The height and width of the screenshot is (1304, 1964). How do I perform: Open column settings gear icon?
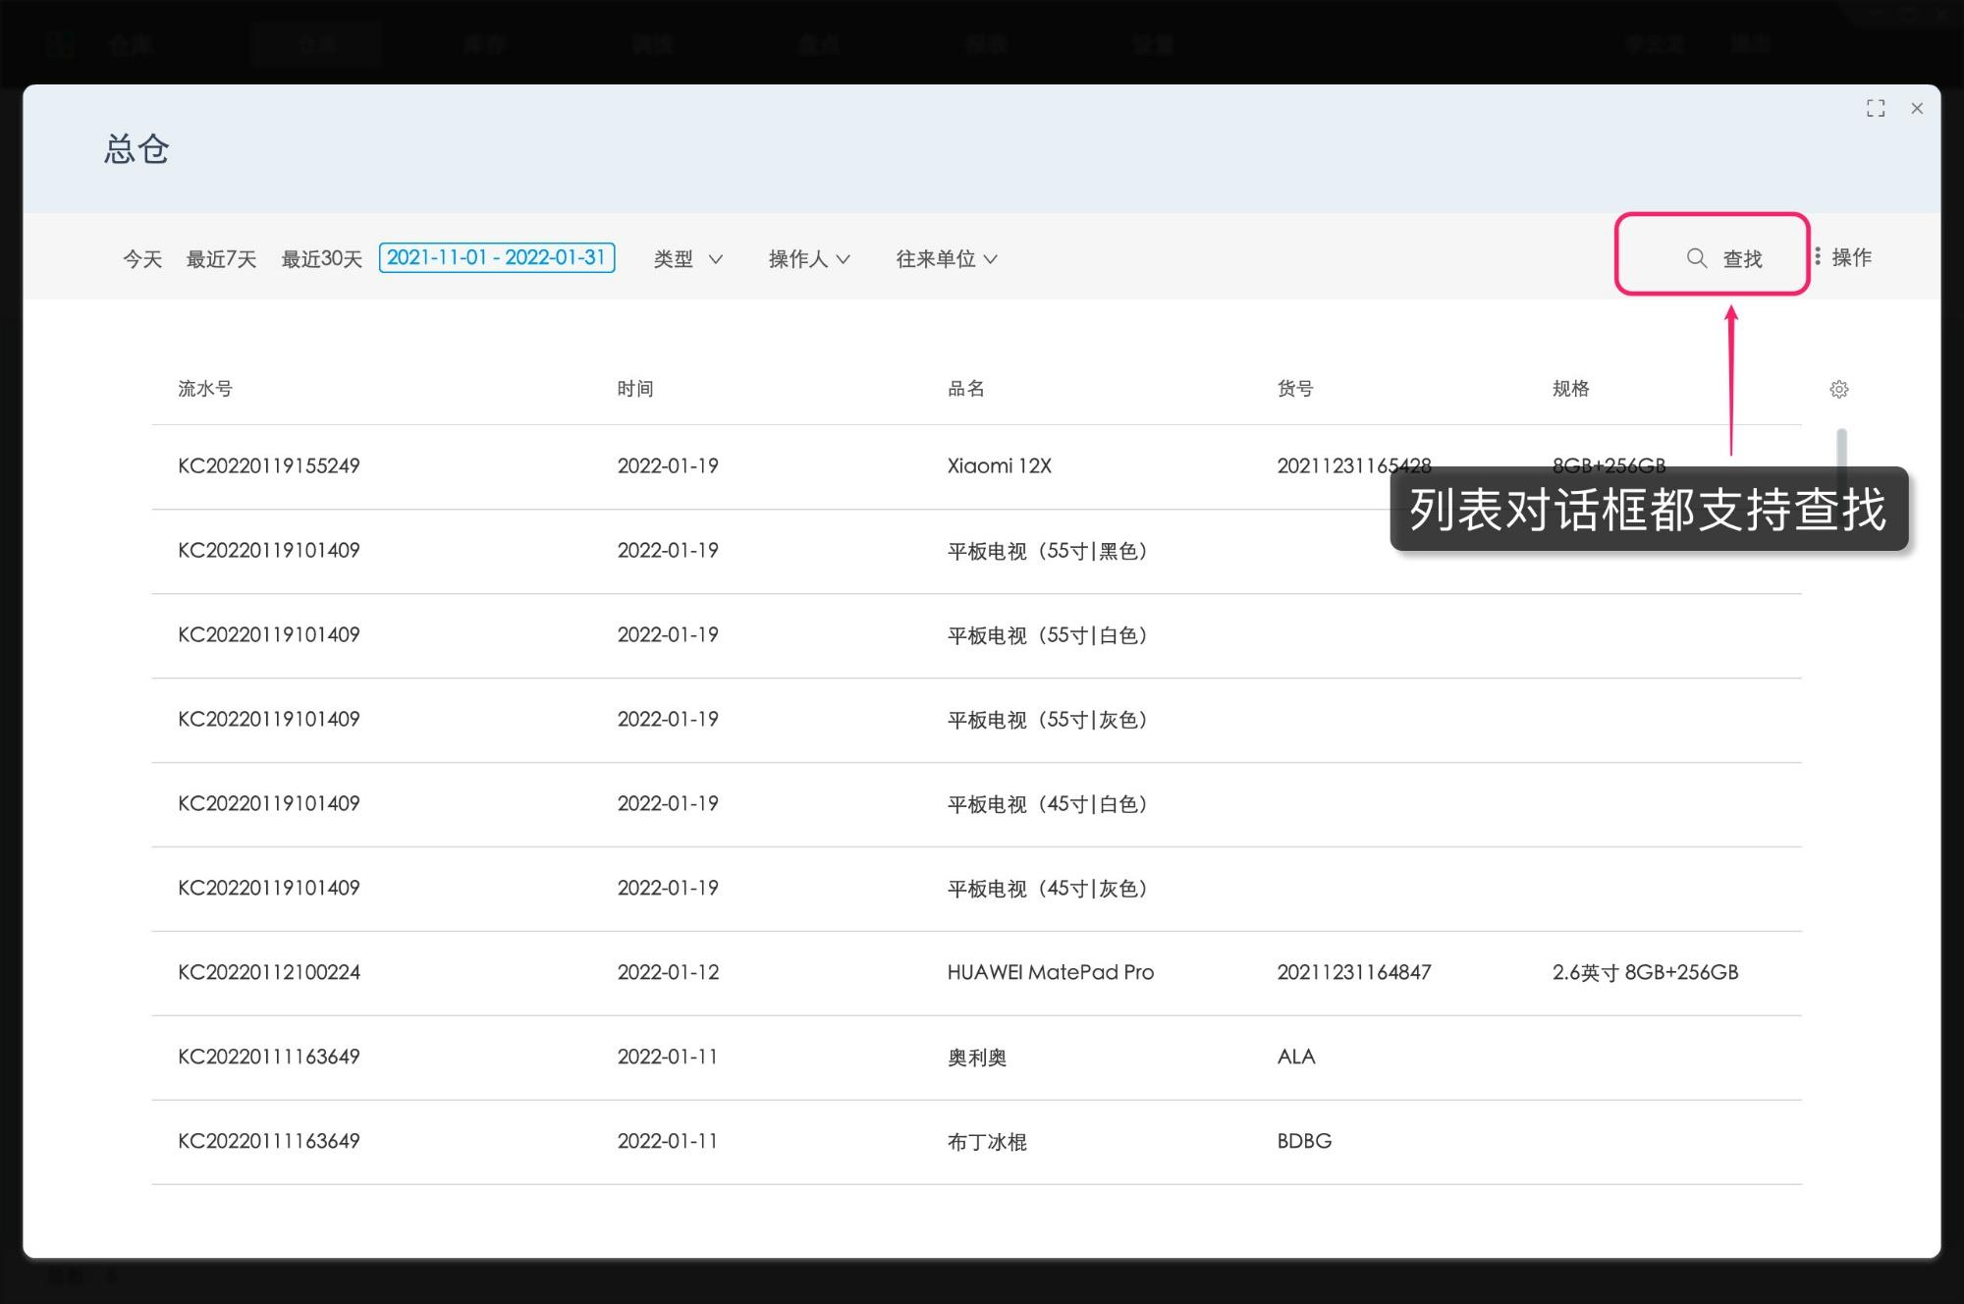click(x=1838, y=390)
